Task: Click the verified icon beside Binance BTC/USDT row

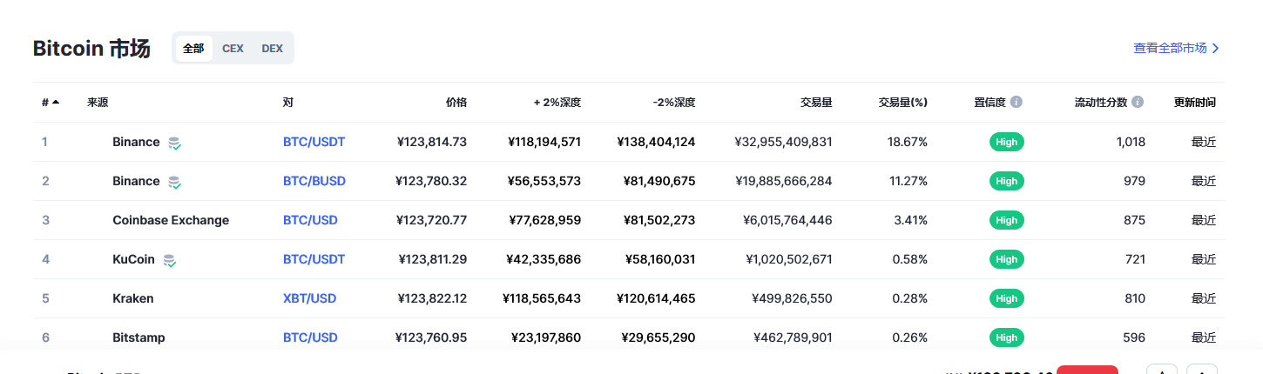Action: [174, 143]
